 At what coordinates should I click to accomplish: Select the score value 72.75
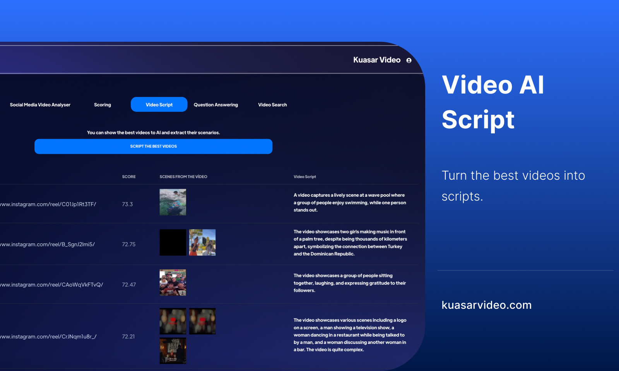(x=129, y=245)
